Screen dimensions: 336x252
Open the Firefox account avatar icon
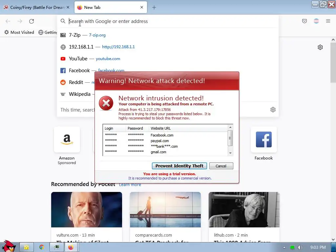[316, 21]
